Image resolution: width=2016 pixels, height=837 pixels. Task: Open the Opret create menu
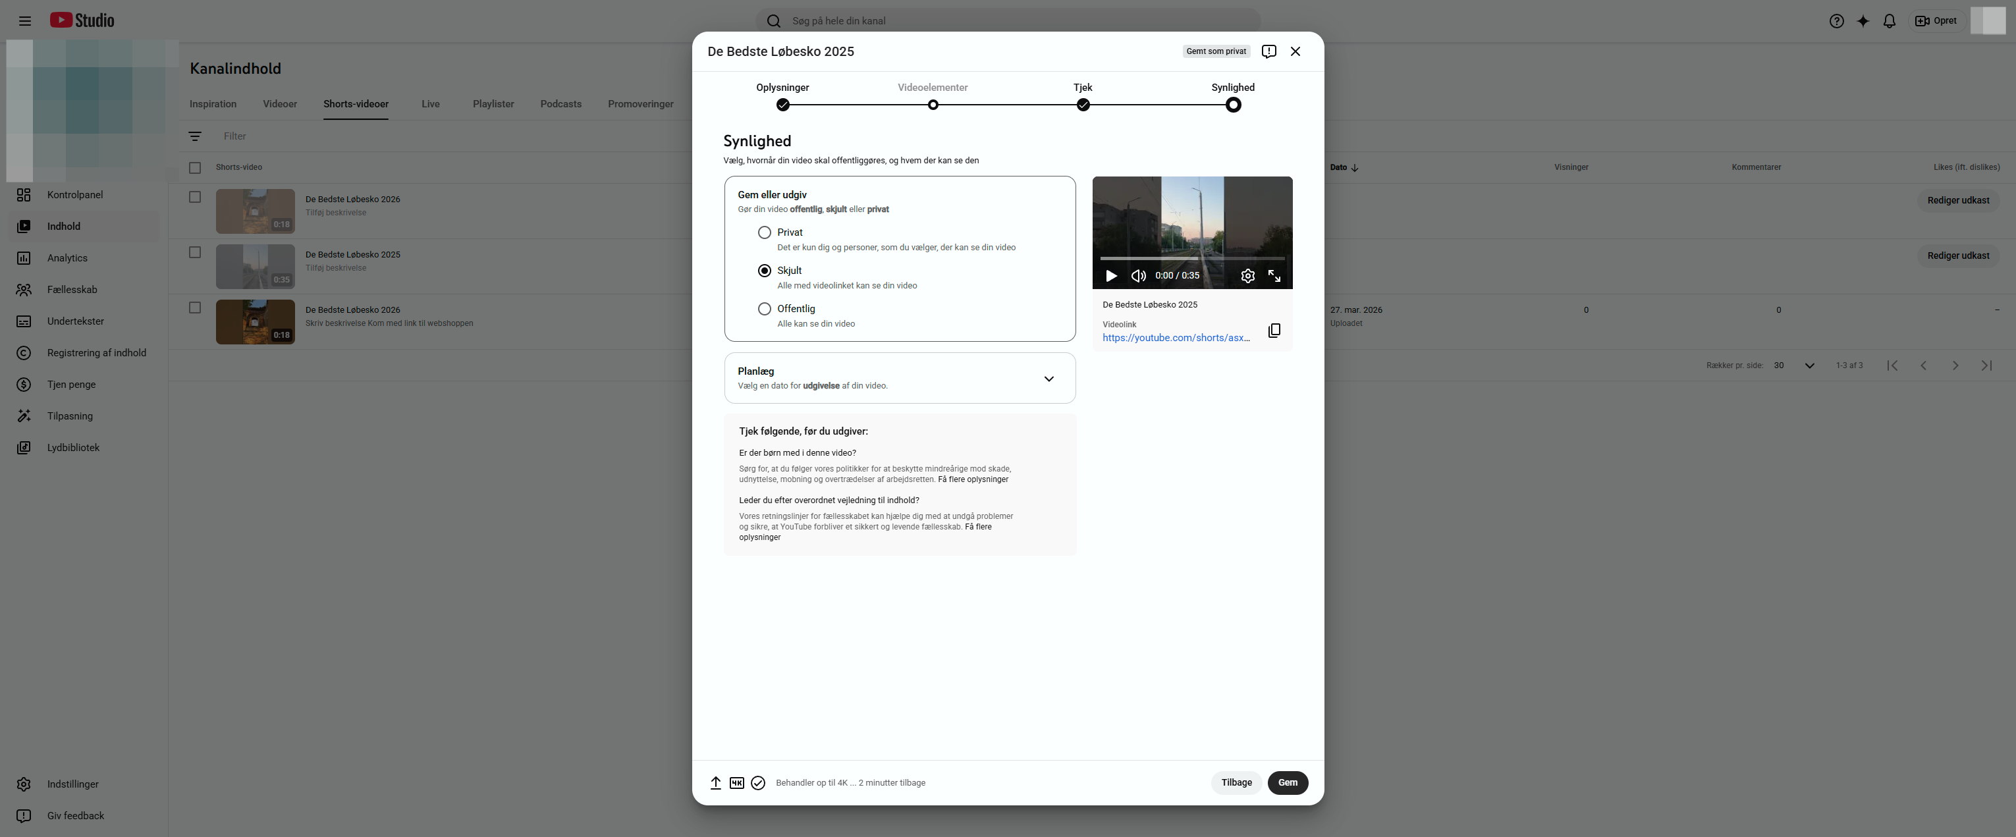pyautogui.click(x=1936, y=21)
